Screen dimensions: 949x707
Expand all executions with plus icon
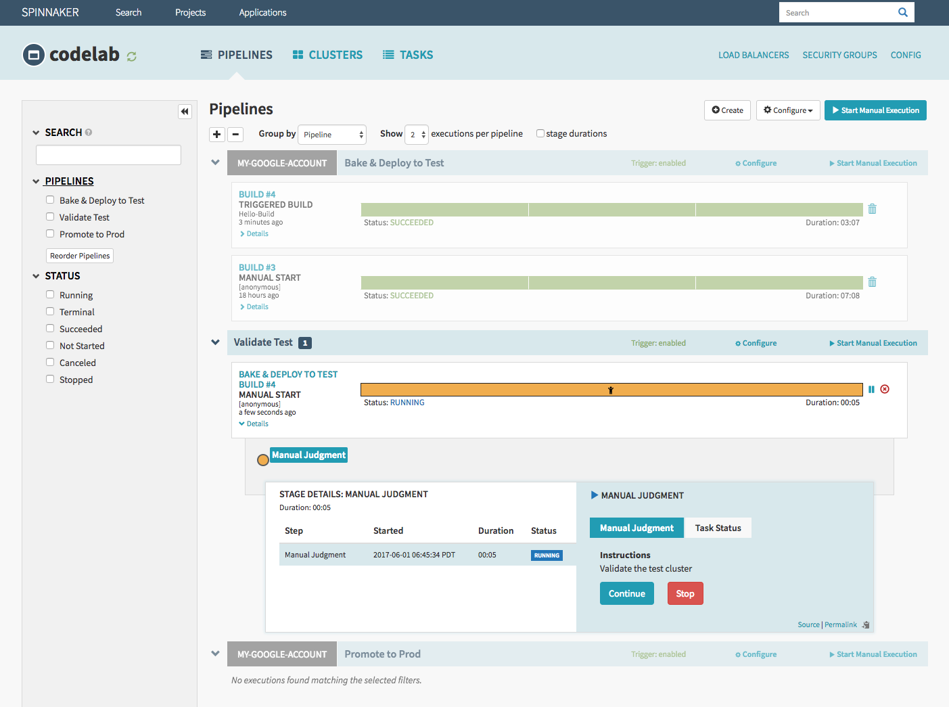[217, 134]
